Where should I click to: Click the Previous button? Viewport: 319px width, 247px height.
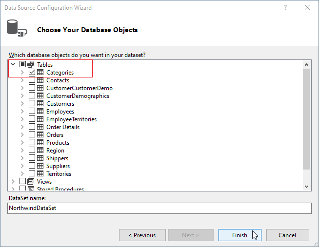(x=142, y=235)
